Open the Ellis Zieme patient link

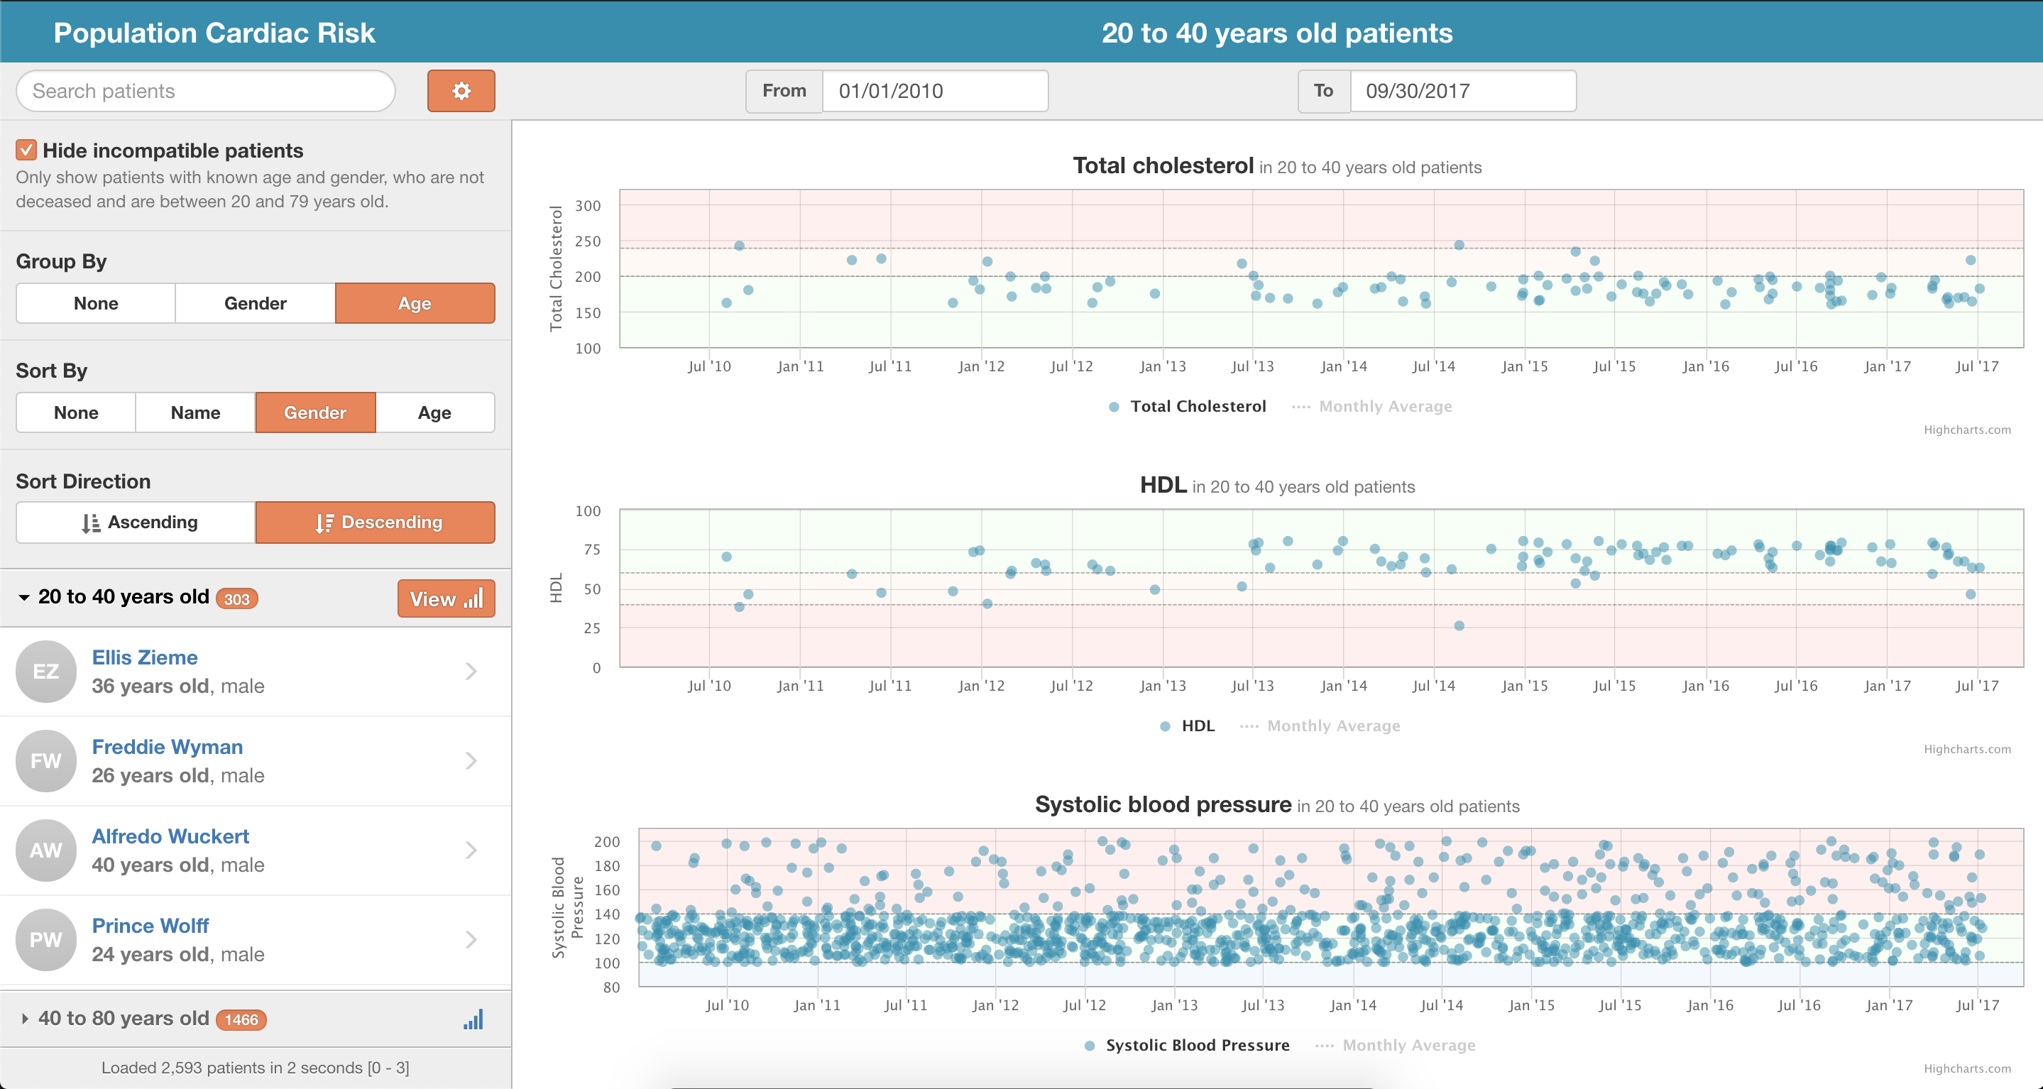tap(144, 657)
